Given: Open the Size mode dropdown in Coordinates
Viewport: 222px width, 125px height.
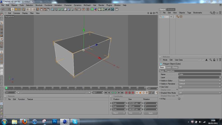Looking at the screenshot, I should pos(135,113).
